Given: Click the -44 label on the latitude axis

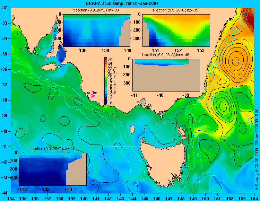Looking at the screenshot, I should [x=3, y=193].
